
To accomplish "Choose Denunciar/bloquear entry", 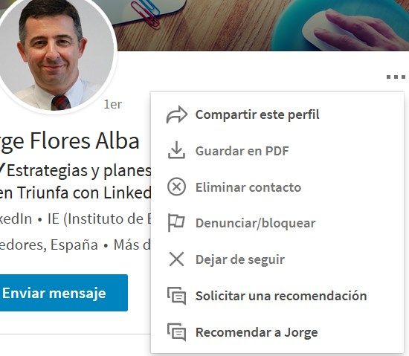I will (x=256, y=224).
